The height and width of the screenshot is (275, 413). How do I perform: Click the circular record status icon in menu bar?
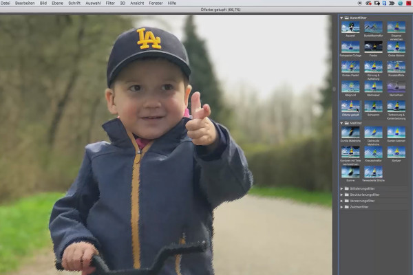360,3
